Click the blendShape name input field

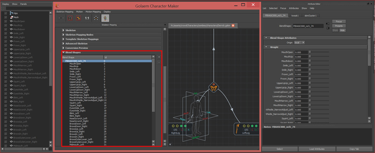(308, 26)
